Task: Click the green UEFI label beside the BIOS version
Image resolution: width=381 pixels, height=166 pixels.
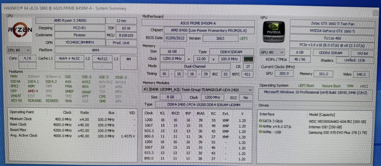Action: (x=244, y=38)
